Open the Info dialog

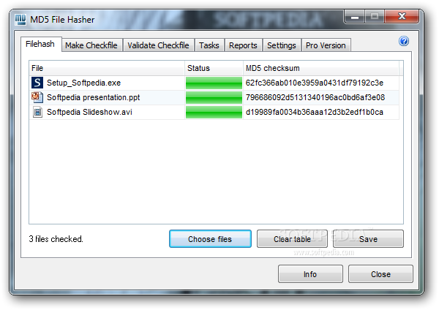[x=310, y=274]
